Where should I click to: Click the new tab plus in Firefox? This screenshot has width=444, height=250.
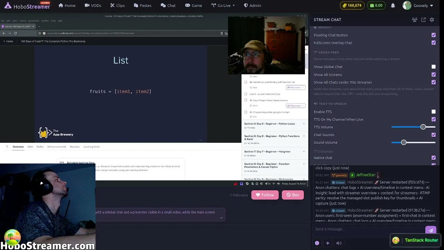pos(39,26)
